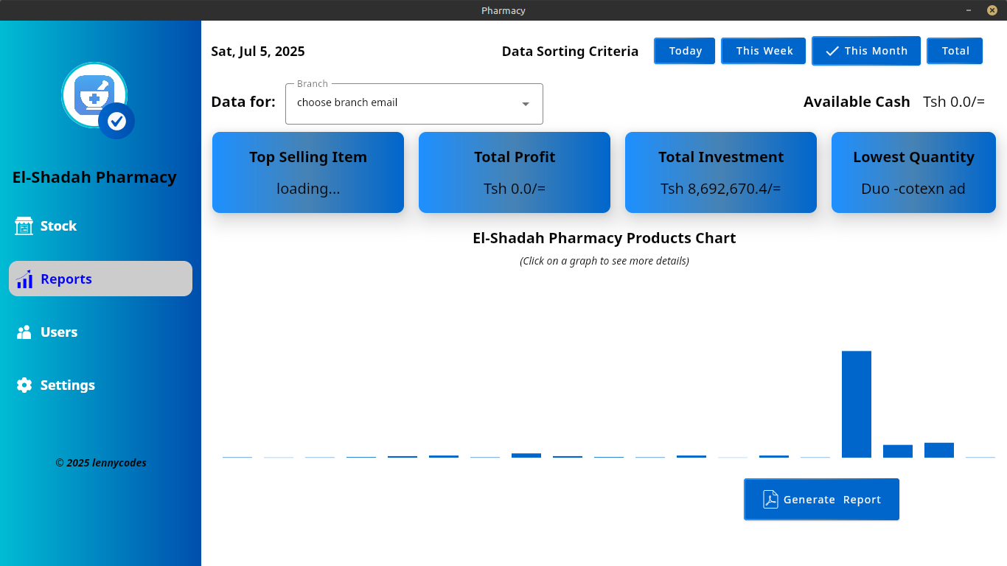
Task: Click the pharmacy mortar logo avatar
Action: tap(94, 95)
